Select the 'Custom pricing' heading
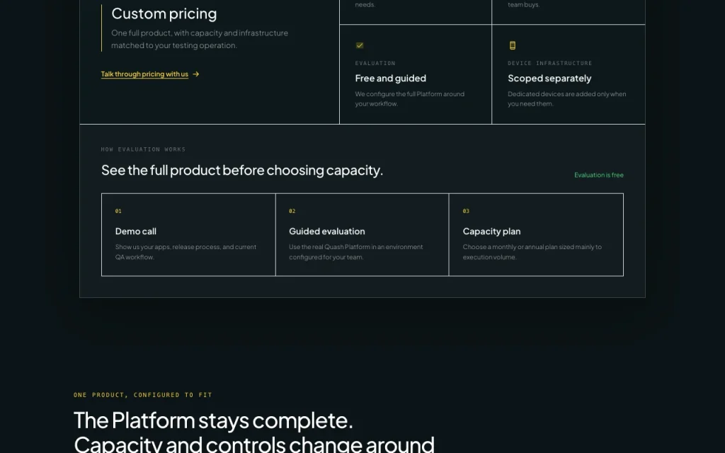This screenshot has width=725, height=453. pyautogui.click(x=164, y=13)
